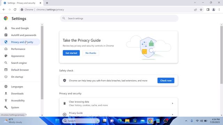This screenshot has height=125, width=223.
Task: Open Microsoft Store from taskbar
Action: click(x=135, y=121)
